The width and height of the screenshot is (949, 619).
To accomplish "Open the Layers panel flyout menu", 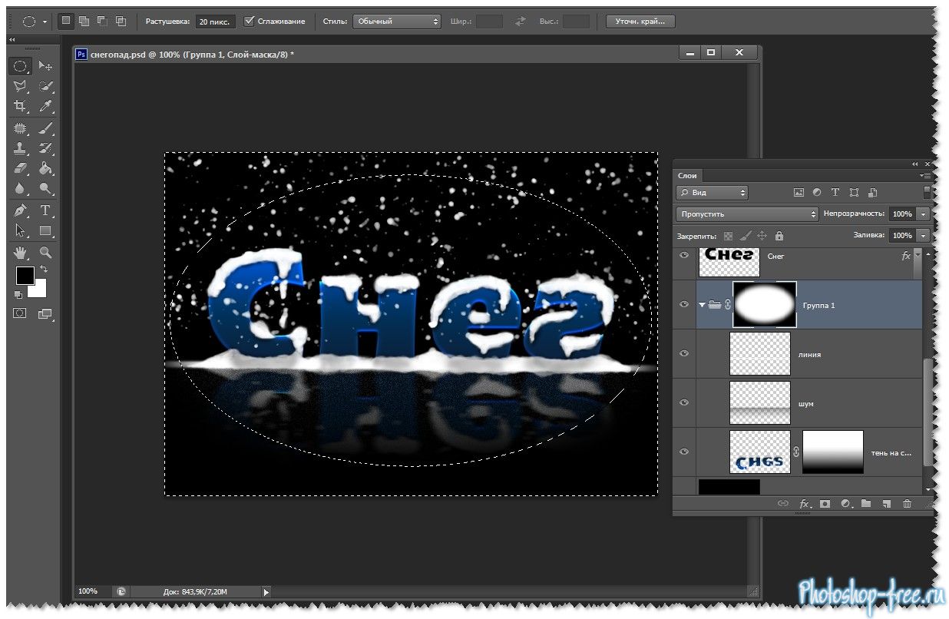I will (927, 176).
